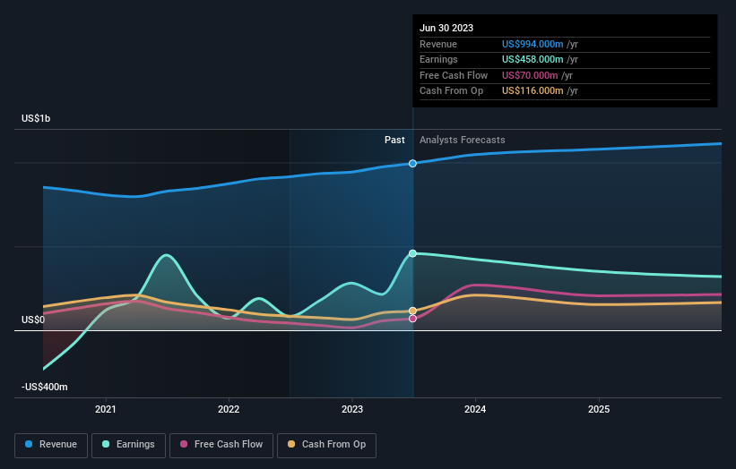Image resolution: width=736 pixels, height=469 pixels.
Task: Select the Earnings data point marker at Jun 2023
Action: [412, 253]
